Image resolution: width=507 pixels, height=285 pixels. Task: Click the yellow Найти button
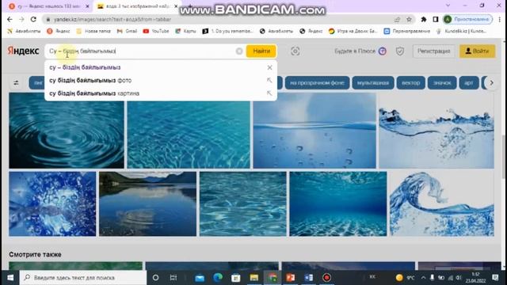tap(261, 51)
